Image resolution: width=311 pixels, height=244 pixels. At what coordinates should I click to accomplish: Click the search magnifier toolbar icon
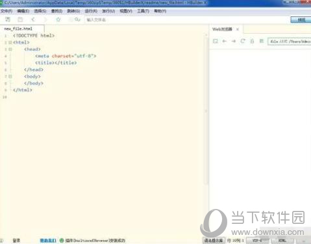pos(77,19)
